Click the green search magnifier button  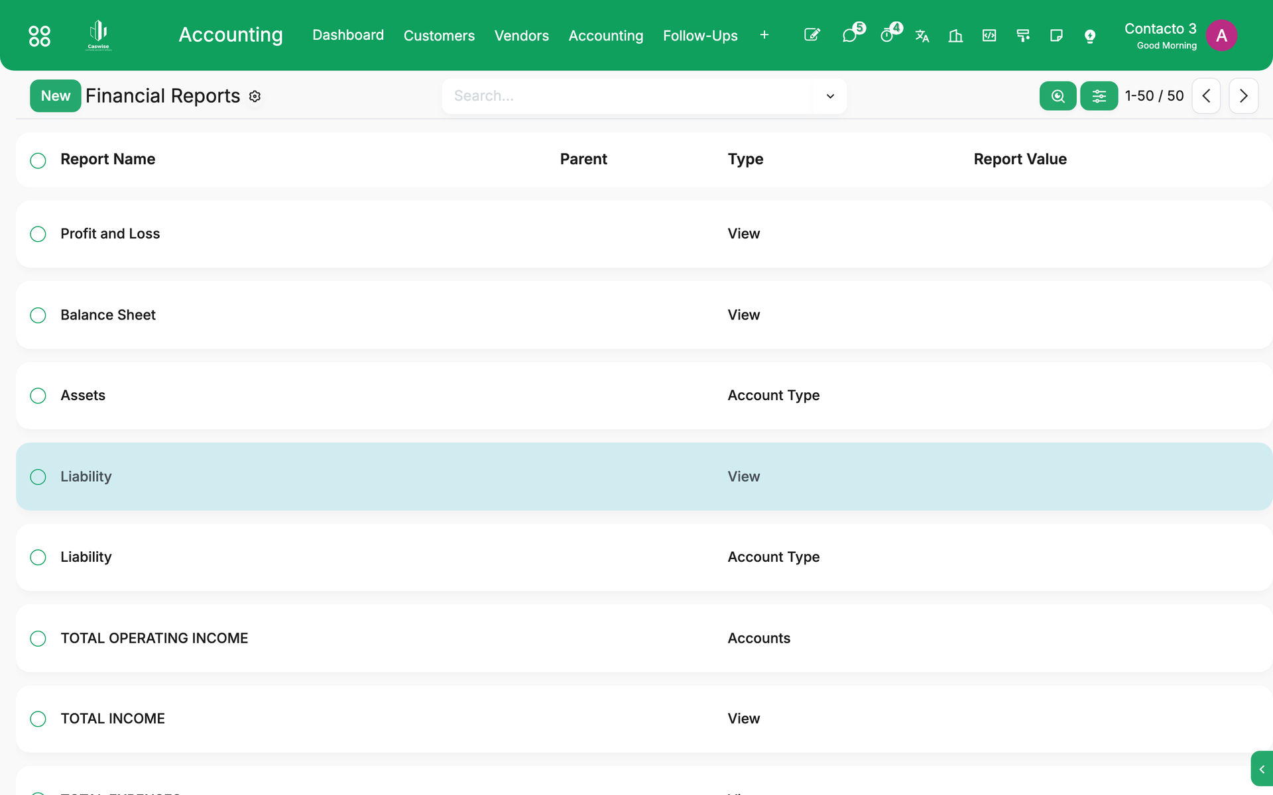(1058, 96)
